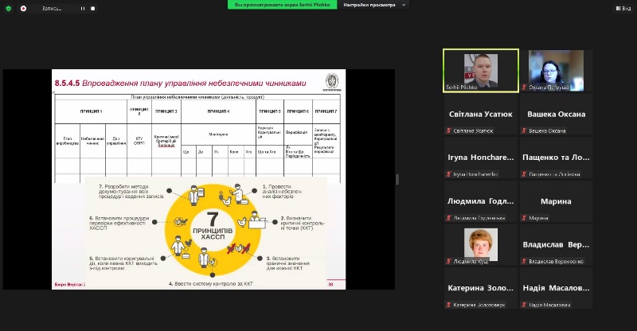
Task: Click muted mic icon beside Людмила Куц label
Action: click(449, 262)
